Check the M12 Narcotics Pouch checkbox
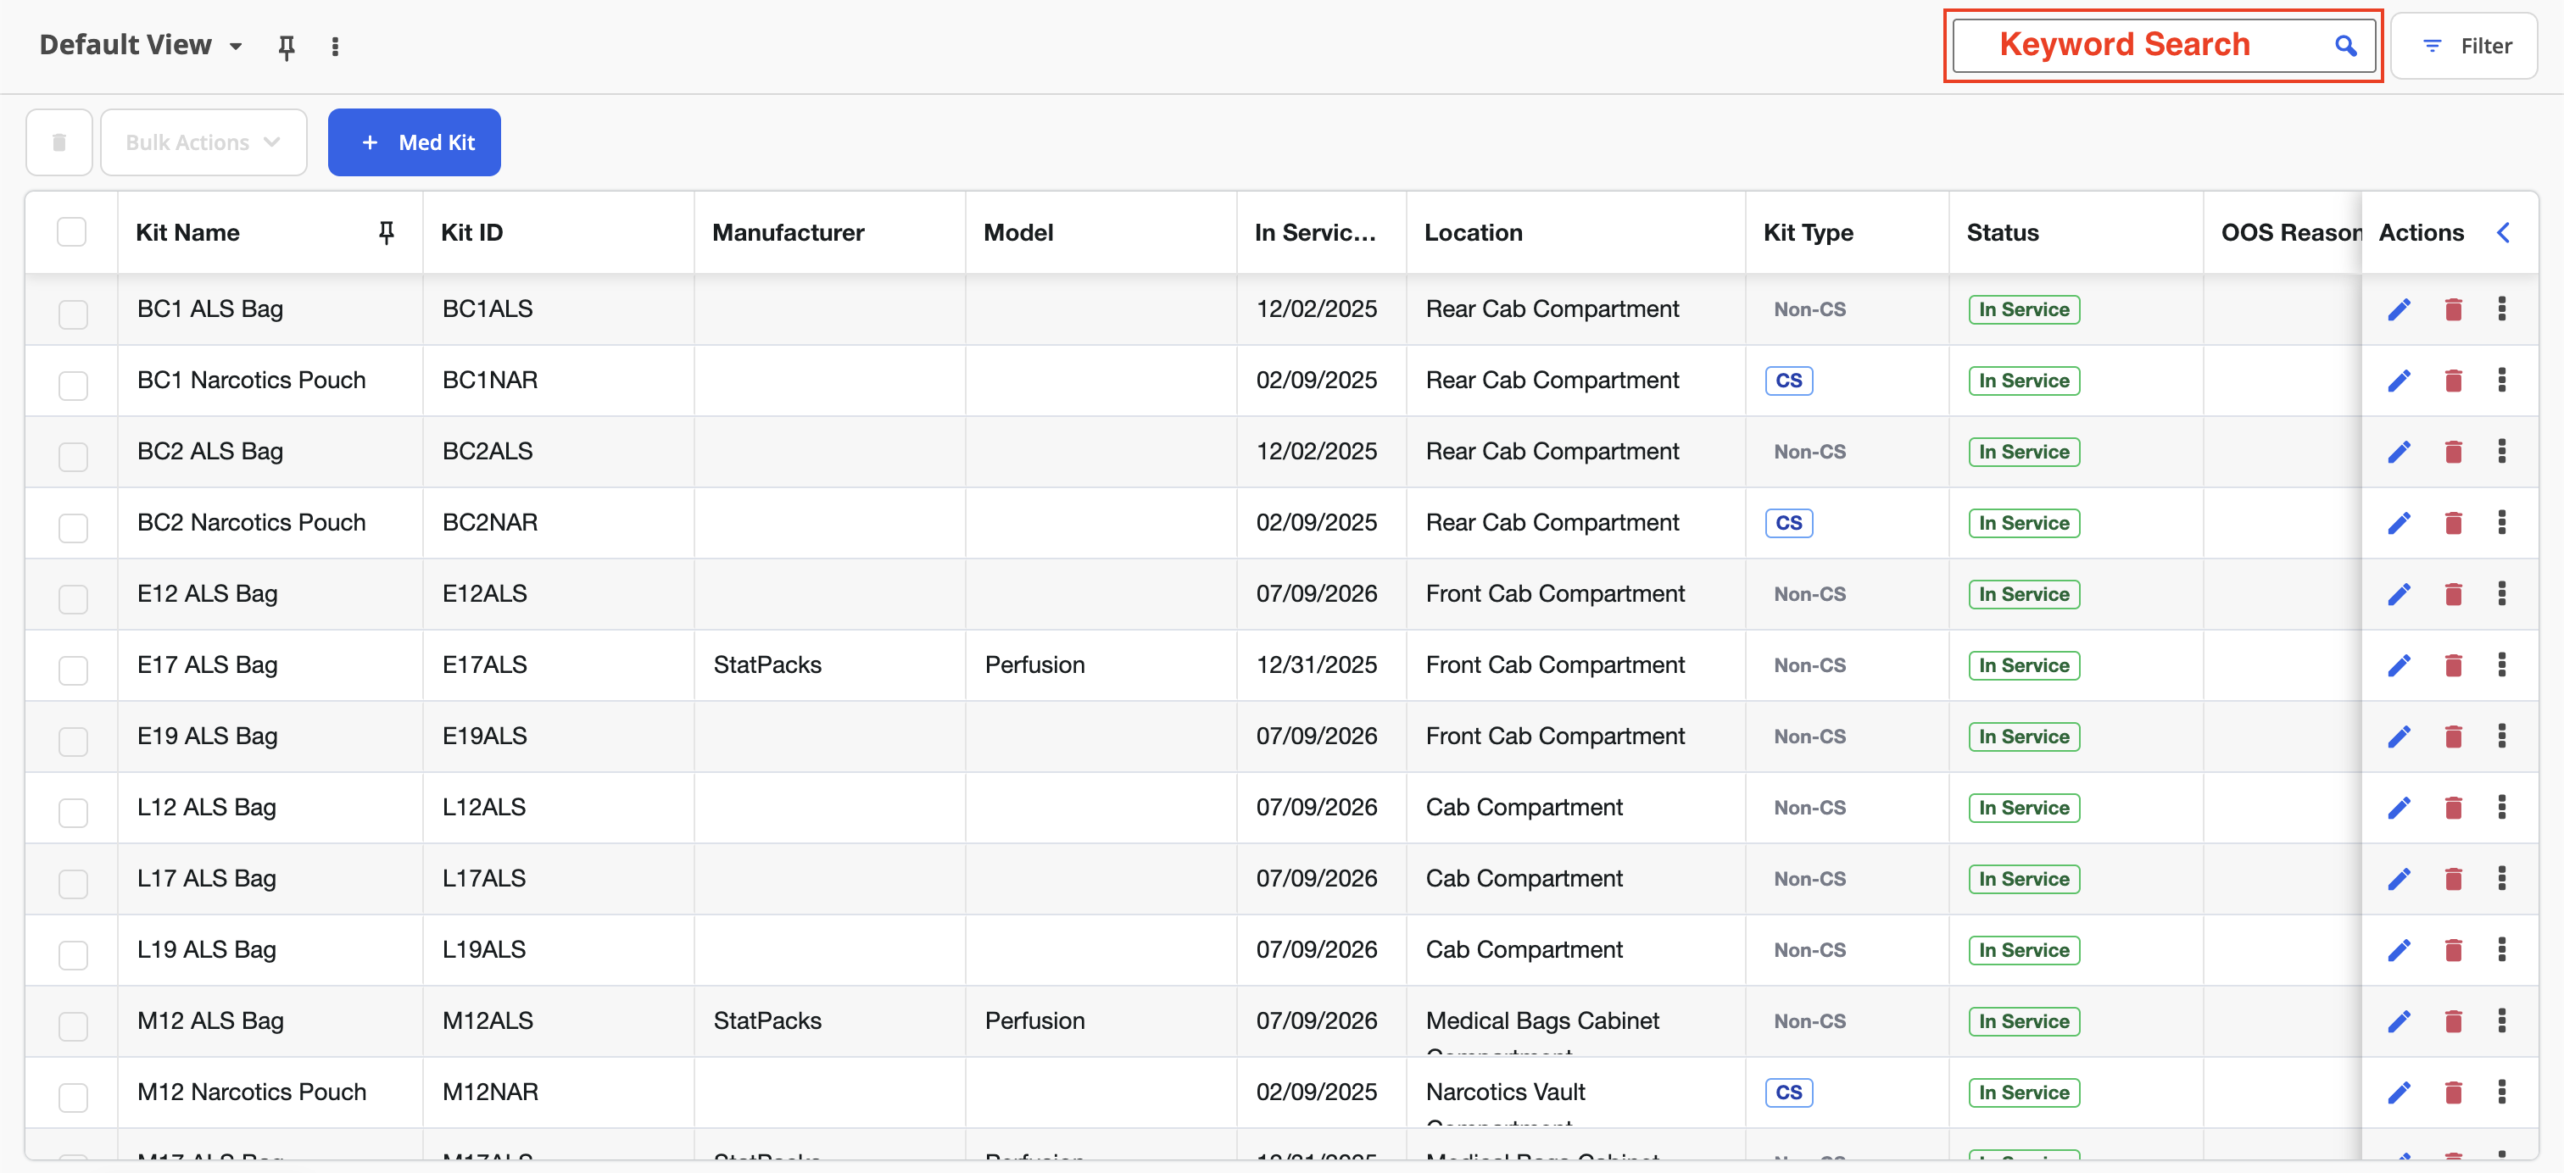This screenshot has height=1173, width=2564. (73, 1098)
